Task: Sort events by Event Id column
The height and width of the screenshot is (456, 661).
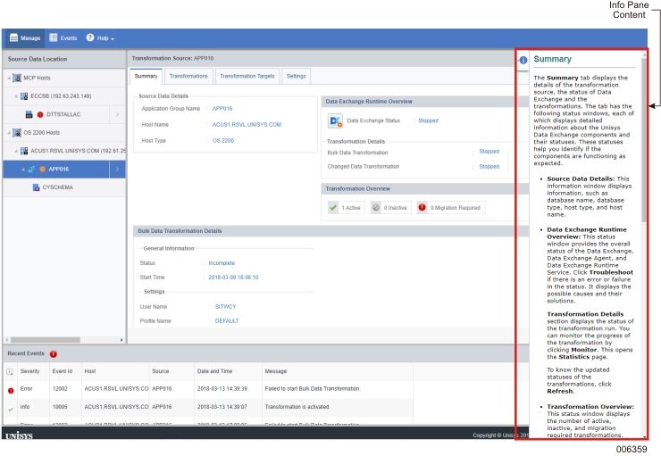Action: 62,371
